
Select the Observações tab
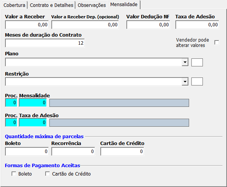pyautogui.click(x=91, y=5)
